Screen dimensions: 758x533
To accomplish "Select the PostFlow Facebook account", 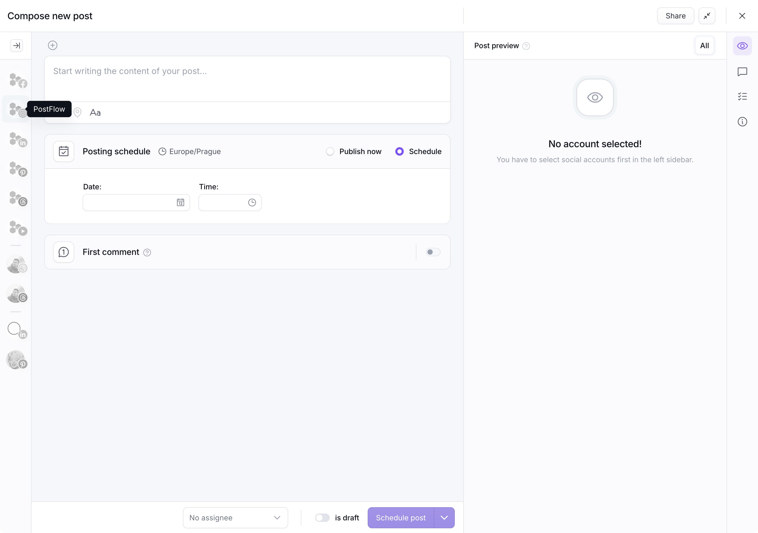I will click(17, 80).
